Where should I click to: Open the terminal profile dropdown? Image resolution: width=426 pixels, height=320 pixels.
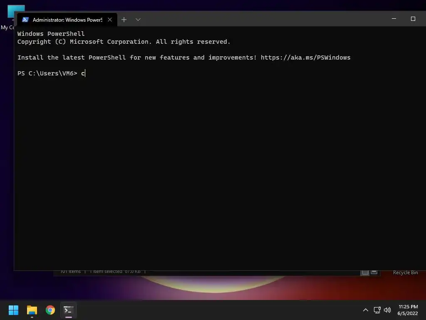pyautogui.click(x=138, y=20)
